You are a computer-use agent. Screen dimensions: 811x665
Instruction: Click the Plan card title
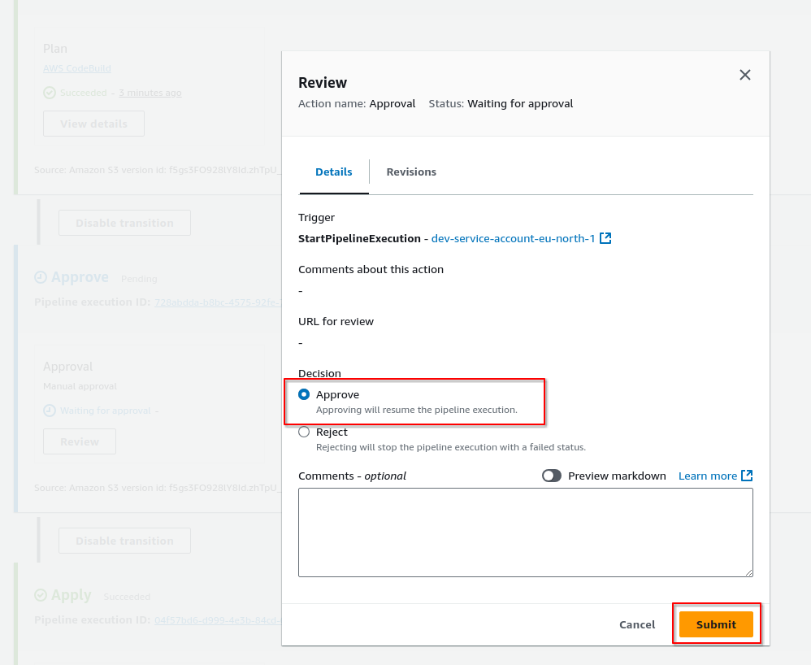click(x=55, y=49)
